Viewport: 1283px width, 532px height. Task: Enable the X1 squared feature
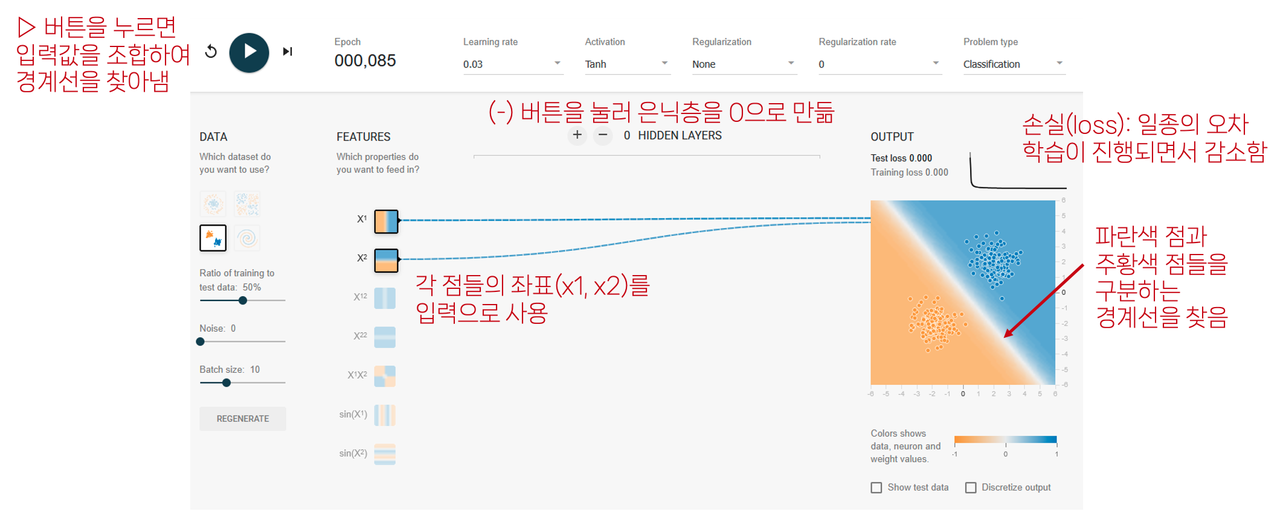[385, 298]
